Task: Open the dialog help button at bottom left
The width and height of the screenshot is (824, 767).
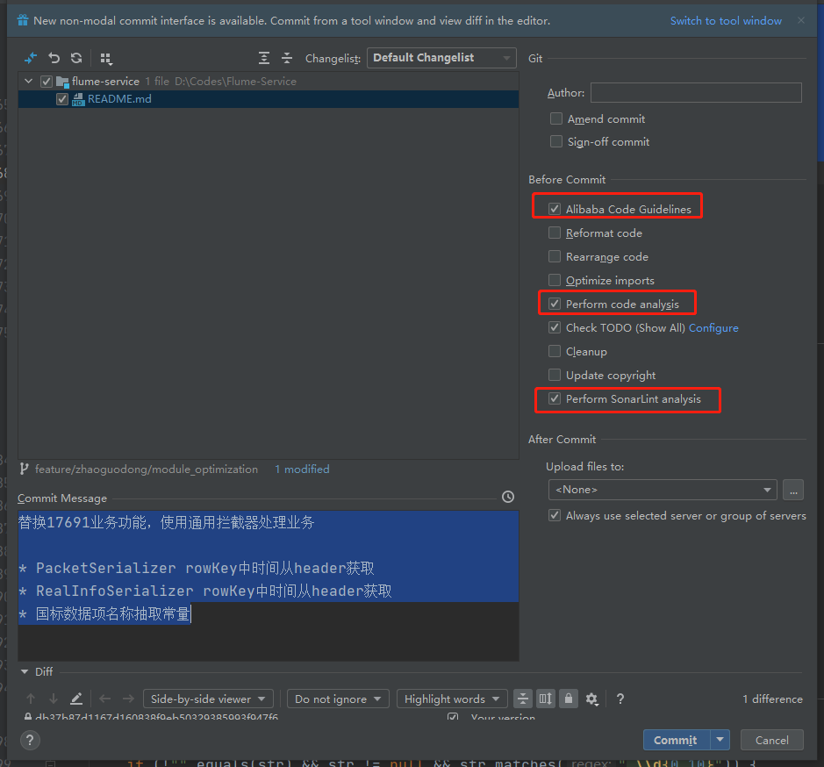Action: [30, 740]
